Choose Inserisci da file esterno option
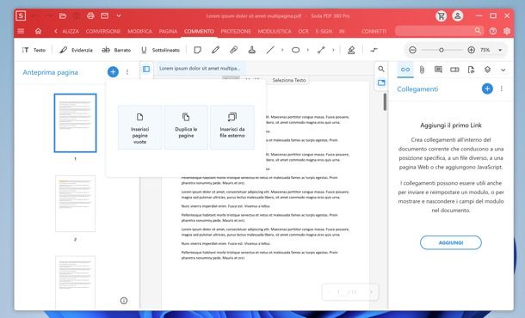 click(232, 127)
